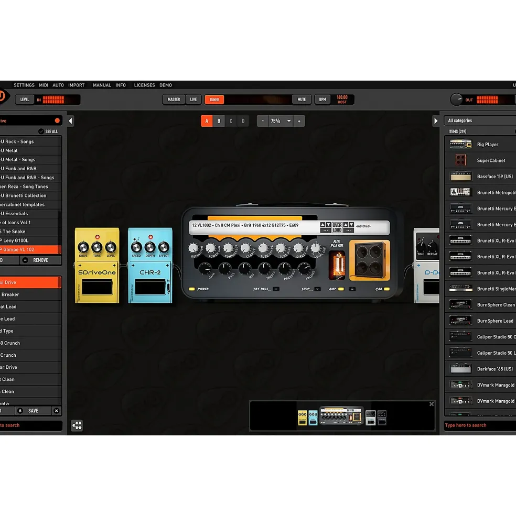Click the Rig Player thumbnail icon in list

[x=460, y=144]
